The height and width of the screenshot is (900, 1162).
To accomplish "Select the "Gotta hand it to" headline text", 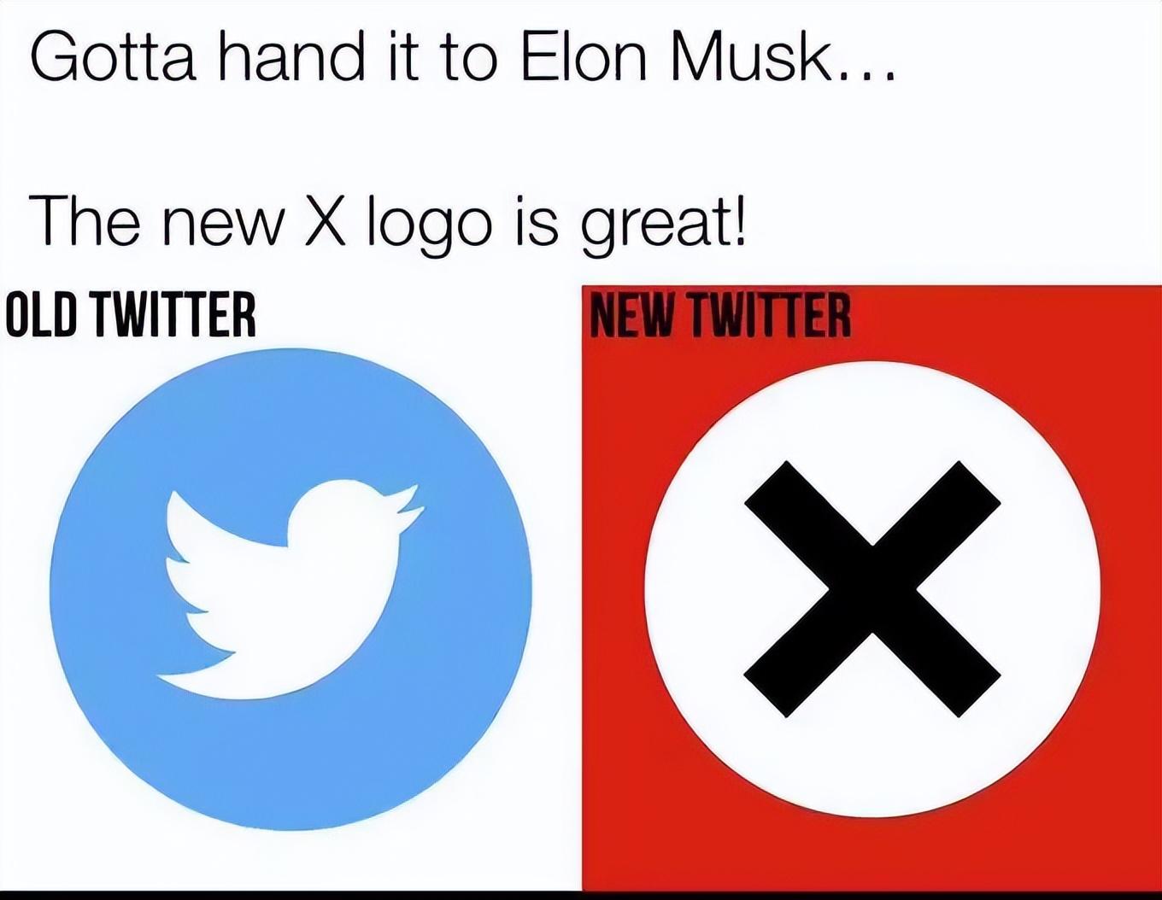I will click(263, 57).
